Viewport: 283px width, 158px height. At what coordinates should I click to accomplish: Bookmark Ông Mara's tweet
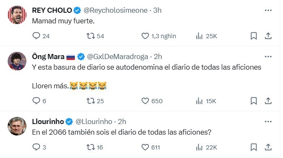click(x=254, y=101)
